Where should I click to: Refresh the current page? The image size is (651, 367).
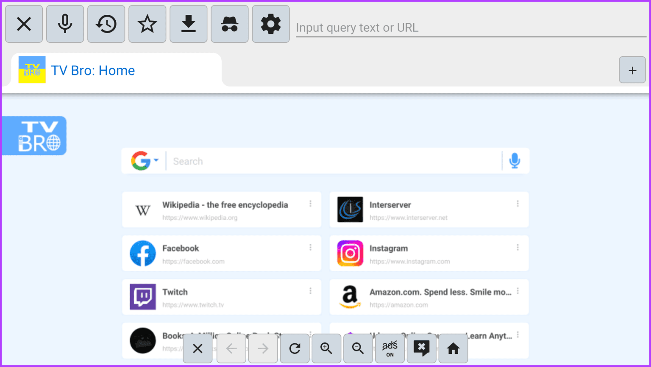coord(294,348)
